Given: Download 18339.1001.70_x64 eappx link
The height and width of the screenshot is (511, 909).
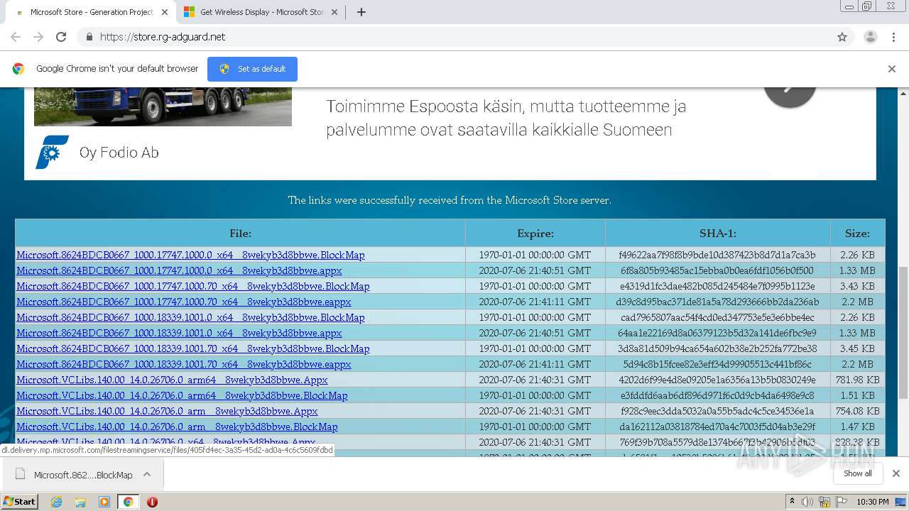Looking at the screenshot, I should pyautogui.click(x=184, y=364).
